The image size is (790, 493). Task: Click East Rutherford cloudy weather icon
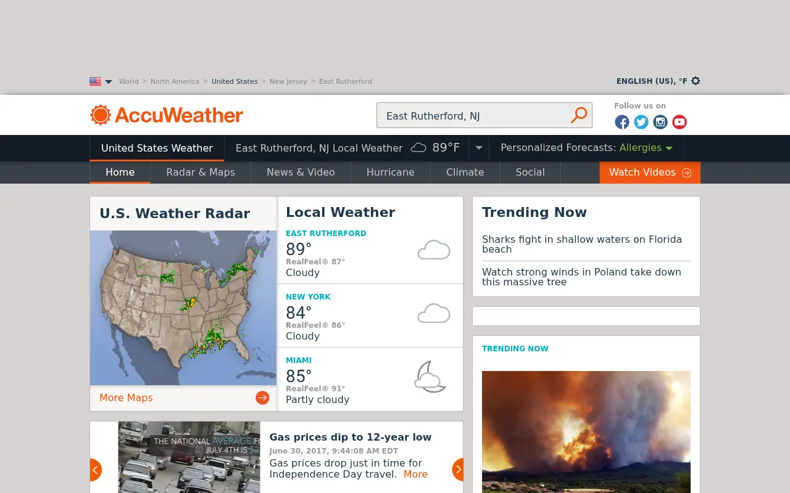(434, 250)
